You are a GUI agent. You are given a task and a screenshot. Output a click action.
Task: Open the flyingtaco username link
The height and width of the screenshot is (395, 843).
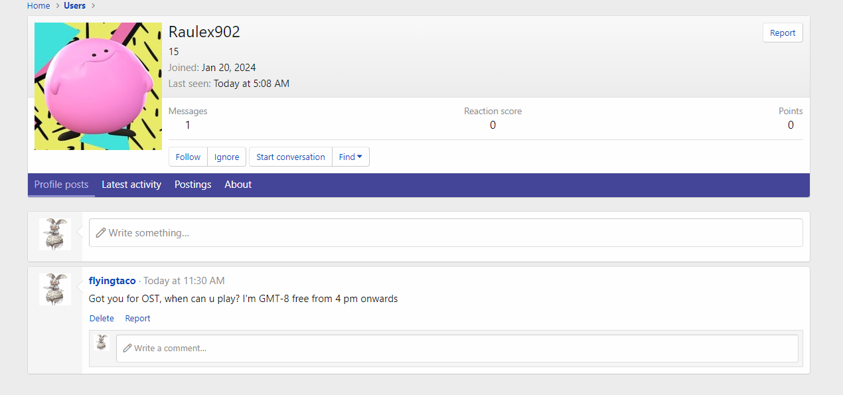[x=112, y=281]
